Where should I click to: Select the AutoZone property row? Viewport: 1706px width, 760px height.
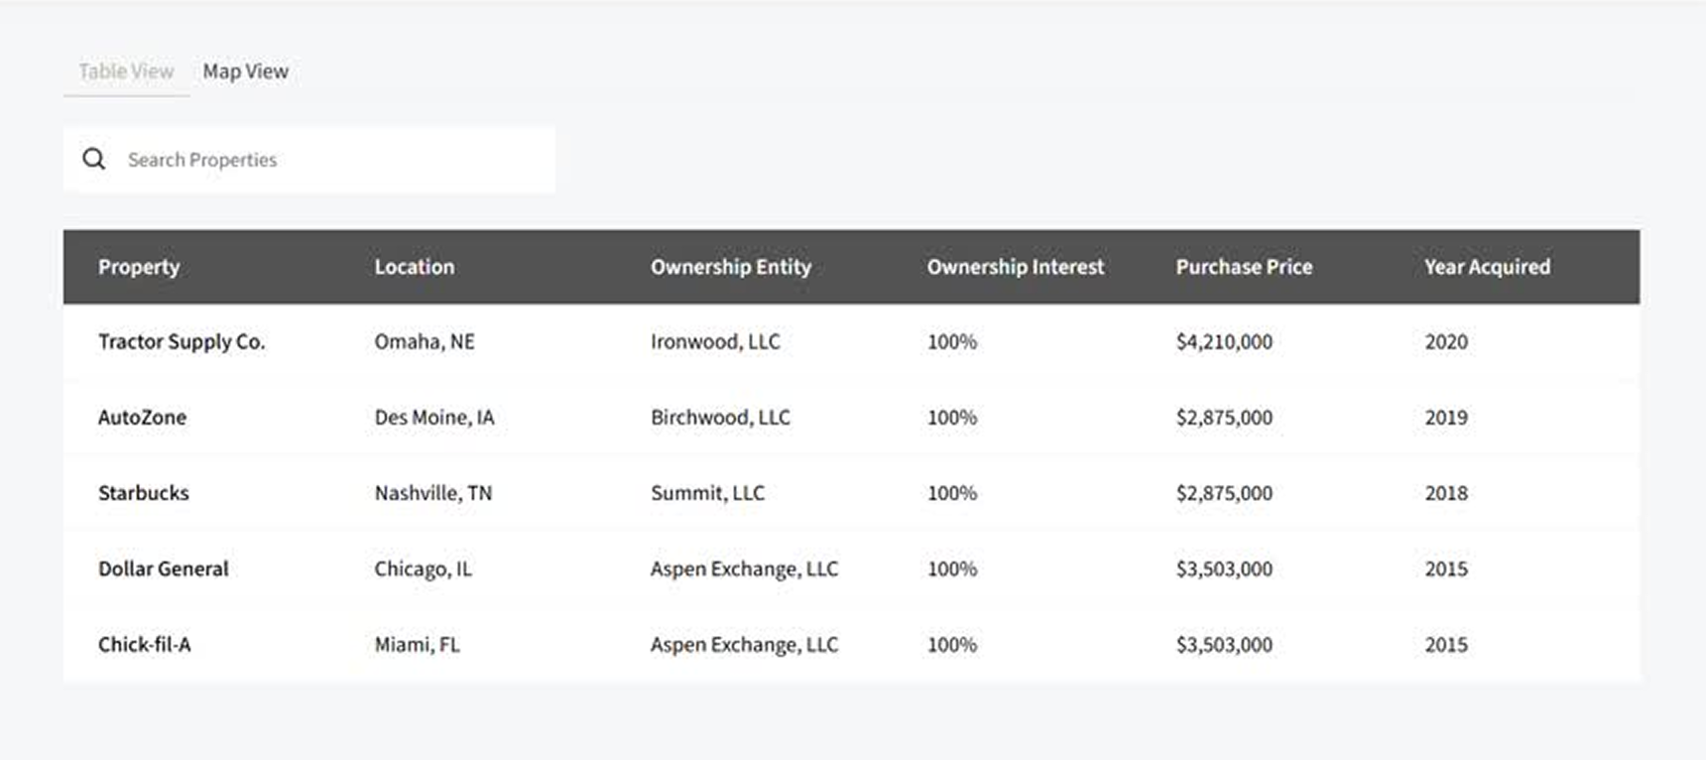click(851, 418)
